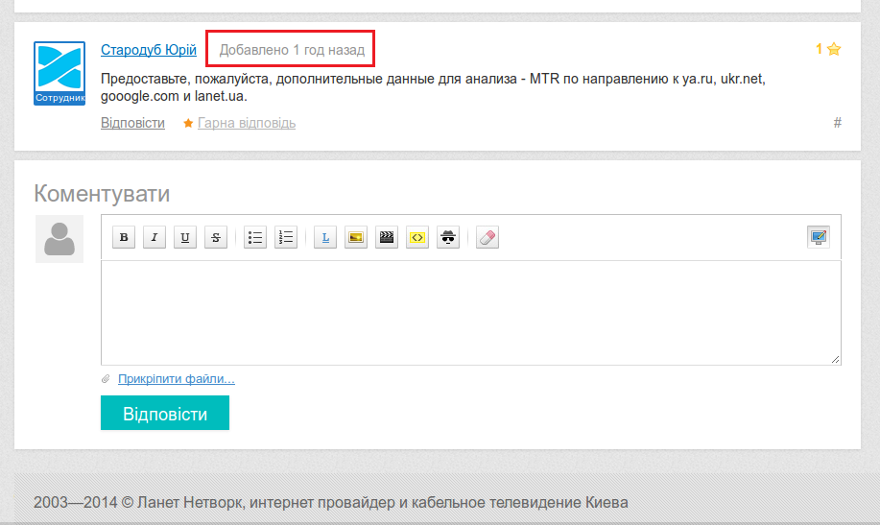Toggle bold formatting in the comment editor
880x525 pixels.
pyautogui.click(x=124, y=238)
